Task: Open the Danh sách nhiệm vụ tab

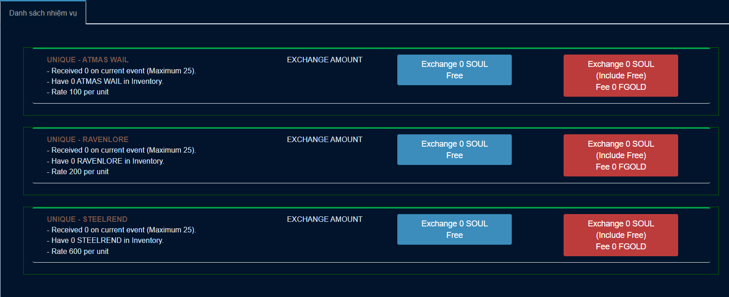Action: [x=43, y=13]
